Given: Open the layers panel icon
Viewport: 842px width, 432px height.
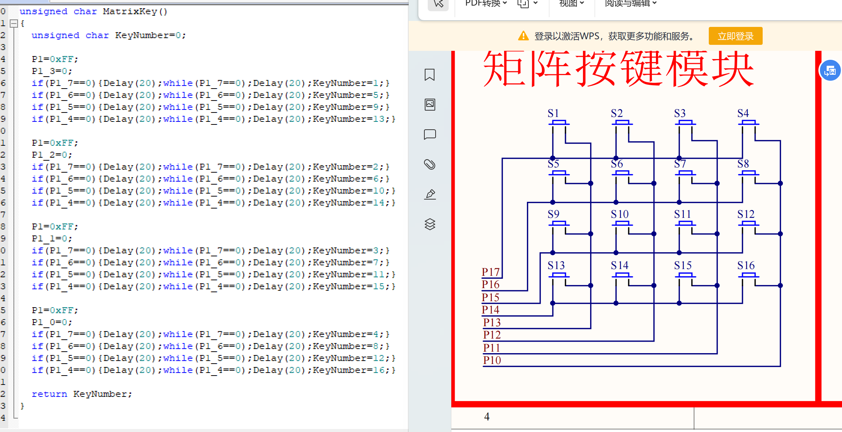Looking at the screenshot, I should pyautogui.click(x=430, y=224).
